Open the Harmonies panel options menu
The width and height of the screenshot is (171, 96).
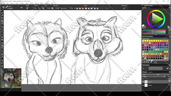(169, 65)
